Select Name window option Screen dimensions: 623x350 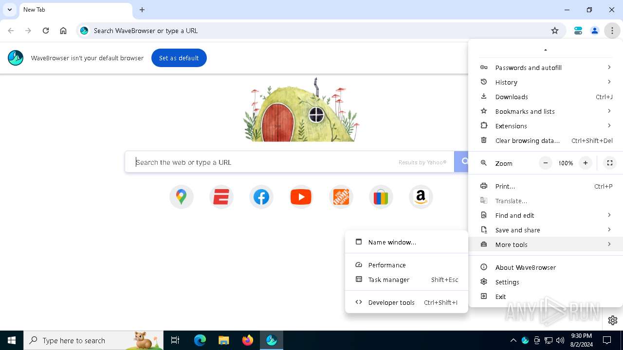point(406,242)
